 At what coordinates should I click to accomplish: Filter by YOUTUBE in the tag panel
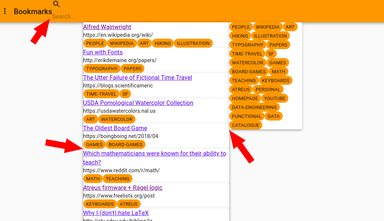click(x=275, y=99)
